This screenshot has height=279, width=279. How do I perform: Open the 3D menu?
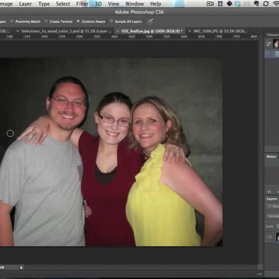click(98, 4)
